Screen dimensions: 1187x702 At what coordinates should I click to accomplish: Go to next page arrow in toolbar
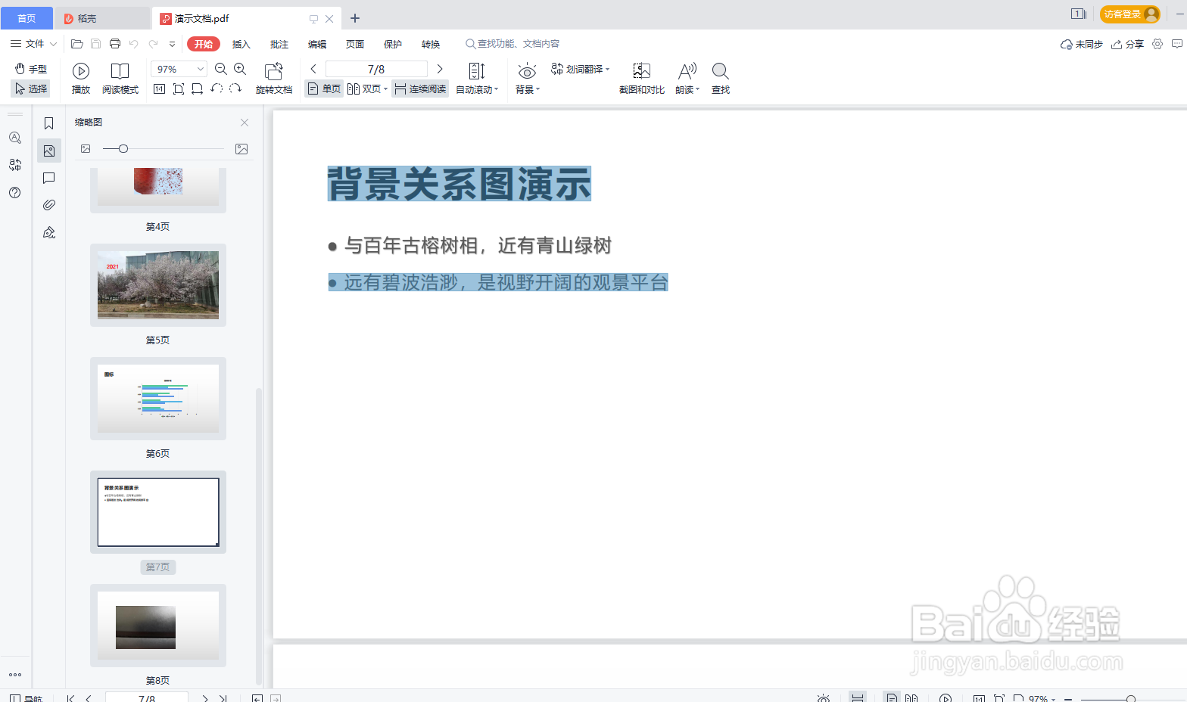pos(440,69)
